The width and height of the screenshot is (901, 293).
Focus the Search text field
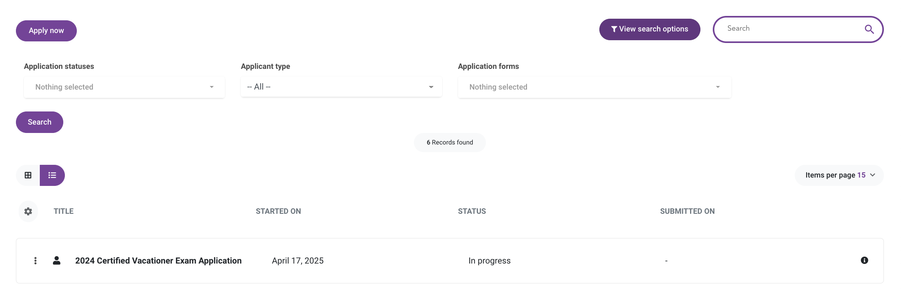click(x=792, y=29)
